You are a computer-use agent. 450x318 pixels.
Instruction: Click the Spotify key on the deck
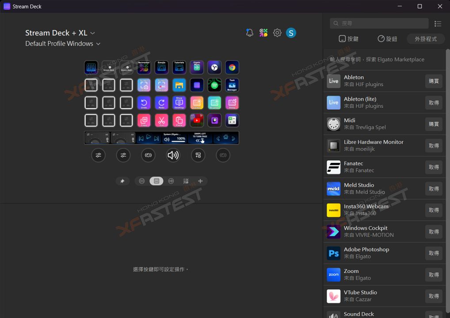coord(214,85)
